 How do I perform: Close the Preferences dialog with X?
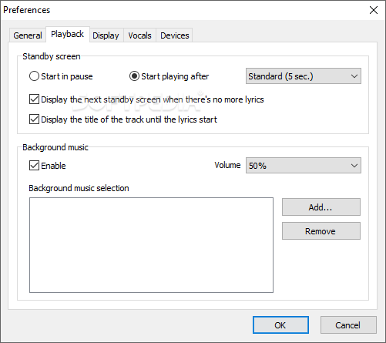pos(374,10)
